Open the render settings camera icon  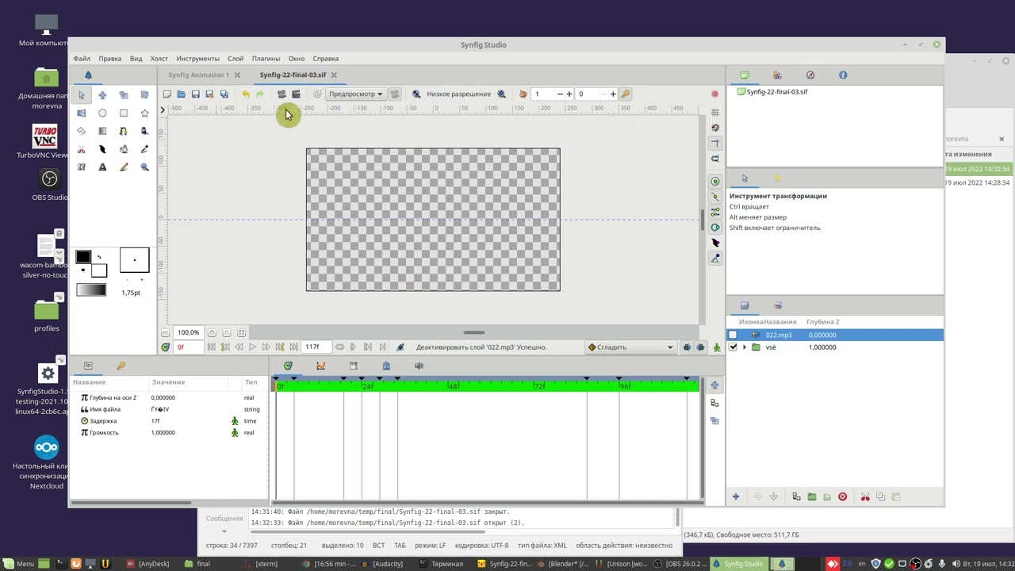pos(282,94)
